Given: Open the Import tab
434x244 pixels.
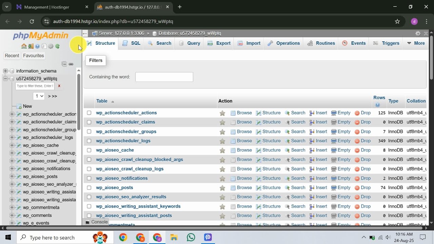Looking at the screenshot, I should [249, 43].
